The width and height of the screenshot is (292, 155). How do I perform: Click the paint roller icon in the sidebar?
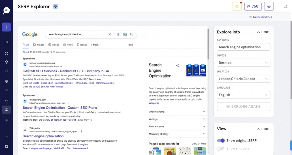(6, 82)
